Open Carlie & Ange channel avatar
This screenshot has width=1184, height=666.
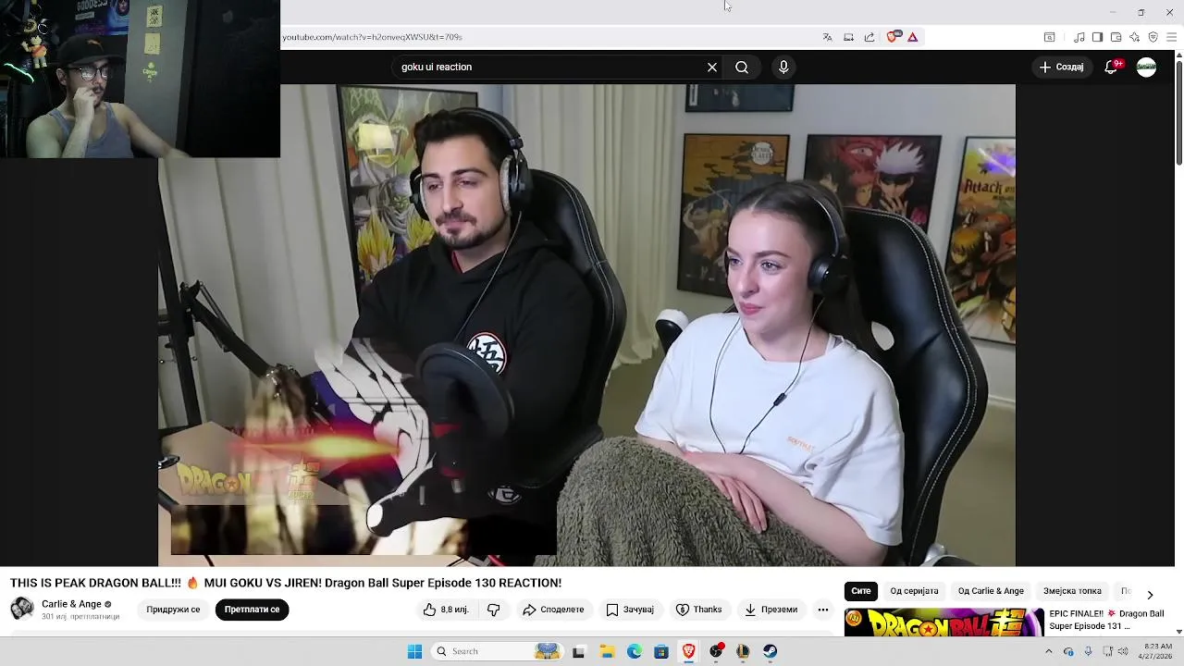(x=22, y=609)
